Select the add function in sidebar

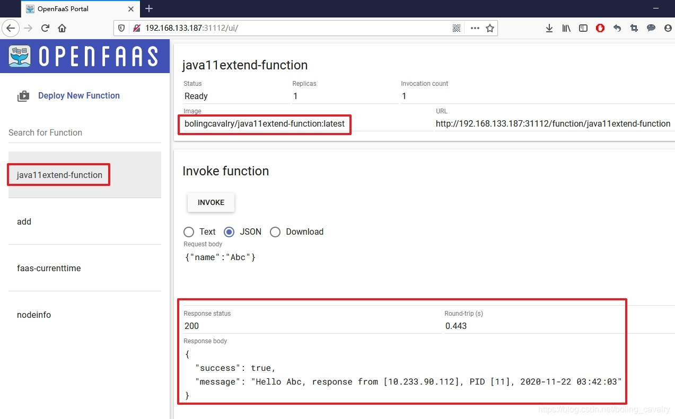(85, 221)
